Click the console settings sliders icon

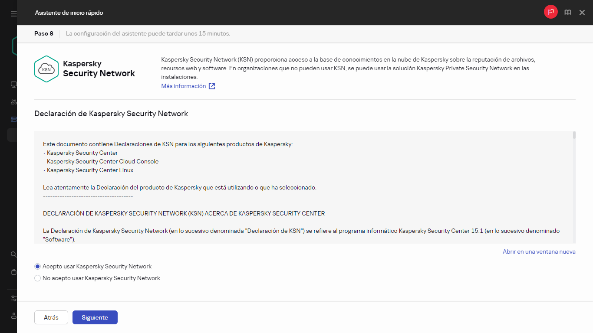13,298
